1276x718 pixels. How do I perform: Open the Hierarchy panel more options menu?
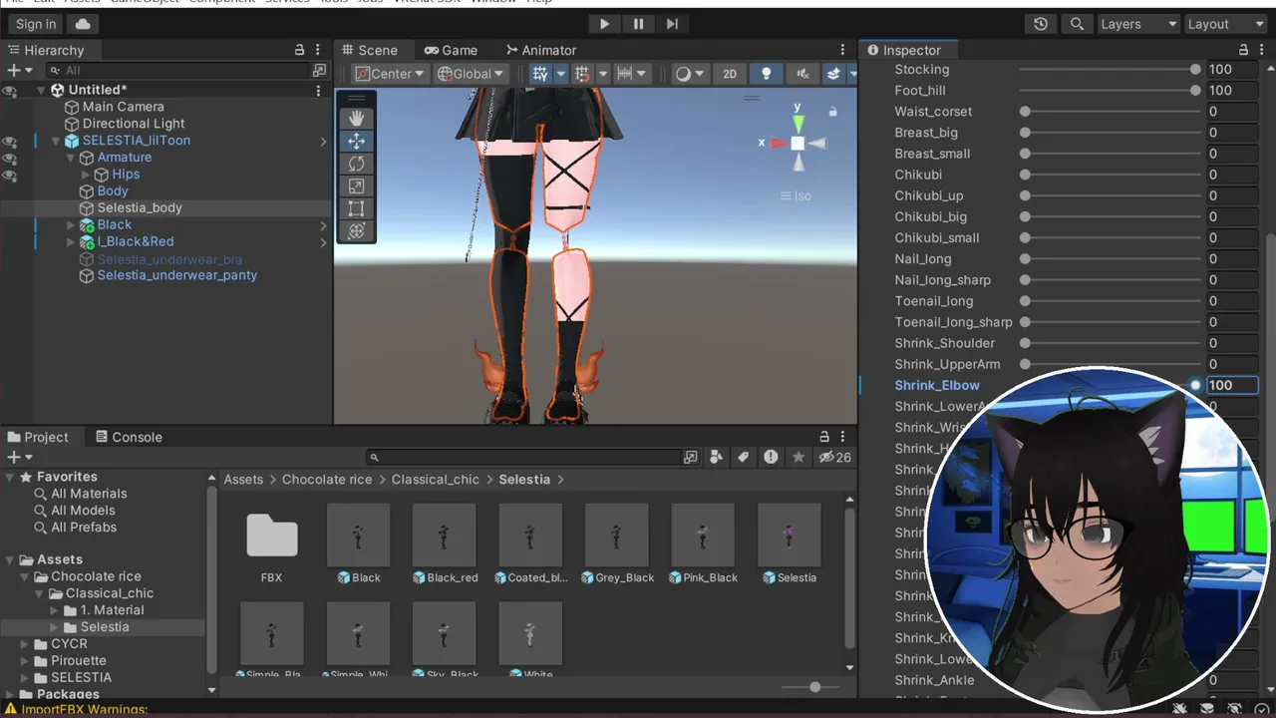click(318, 50)
